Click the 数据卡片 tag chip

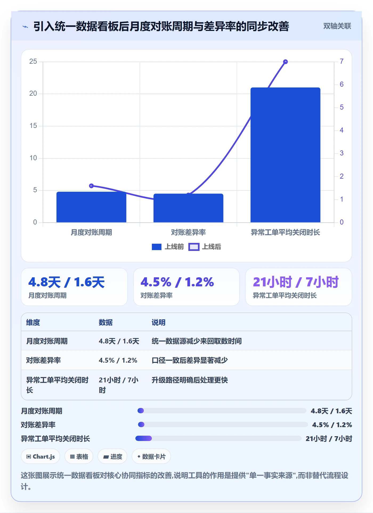(151, 456)
